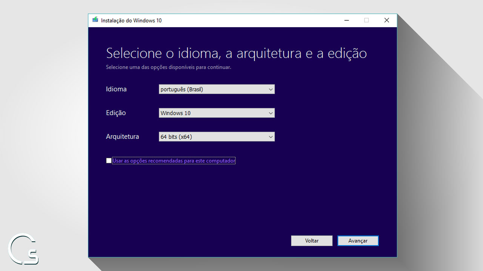Click the heading 'Selecione o idioma, a arquitetura e a edição'

(x=236, y=53)
